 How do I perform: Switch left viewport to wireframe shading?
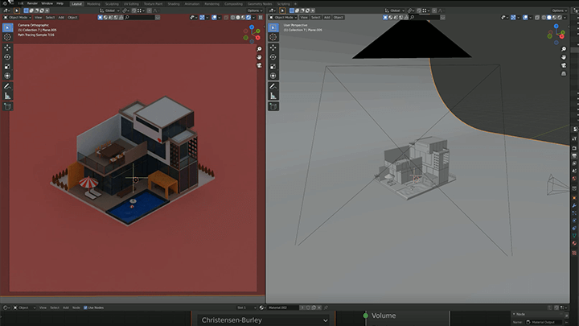click(233, 18)
